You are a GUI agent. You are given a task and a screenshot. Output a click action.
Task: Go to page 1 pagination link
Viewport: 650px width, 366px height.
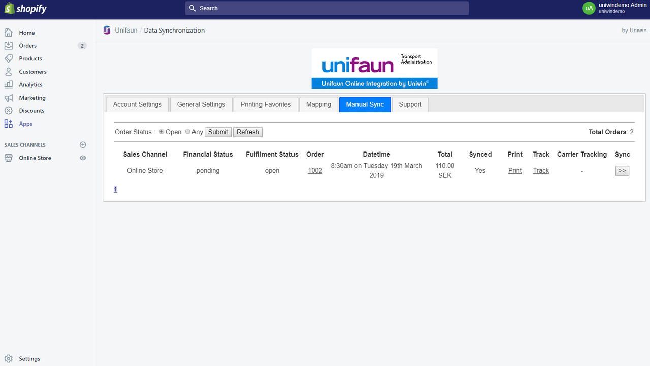pyautogui.click(x=115, y=189)
